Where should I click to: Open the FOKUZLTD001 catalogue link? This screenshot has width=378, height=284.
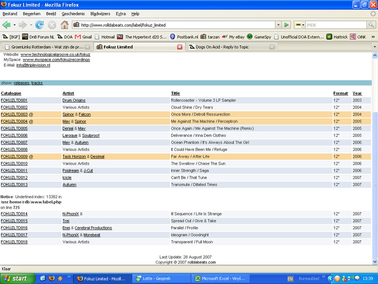click(x=14, y=100)
